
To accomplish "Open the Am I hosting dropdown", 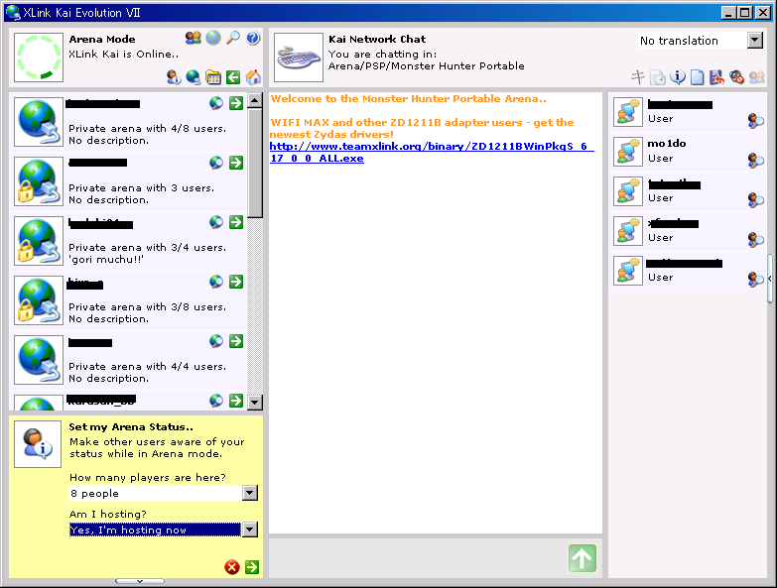I will (x=250, y=529).
